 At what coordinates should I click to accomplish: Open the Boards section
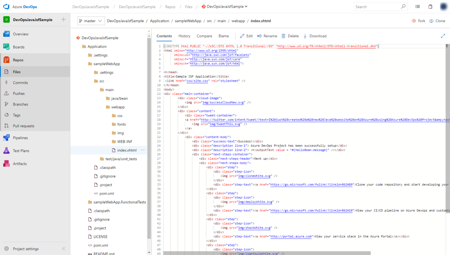[18, 47]
